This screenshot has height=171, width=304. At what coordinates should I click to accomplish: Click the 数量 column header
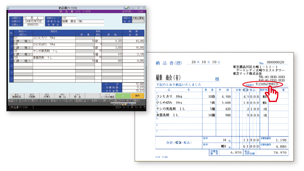point(85,35)
